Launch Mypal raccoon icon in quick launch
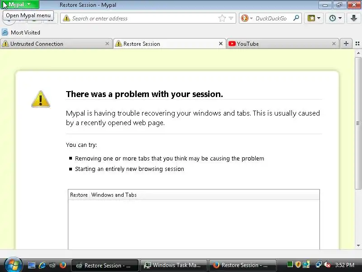This screenshot has width=362, height=272. point(52,265)
